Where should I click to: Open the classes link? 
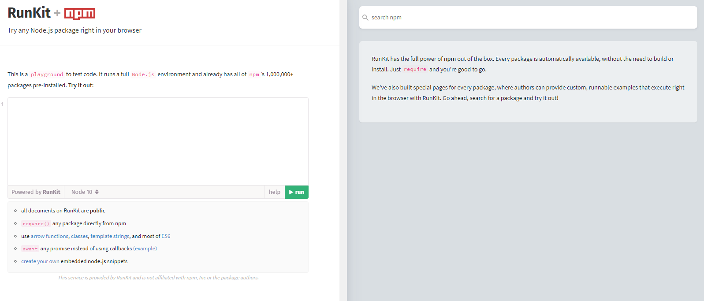(79, 236)
